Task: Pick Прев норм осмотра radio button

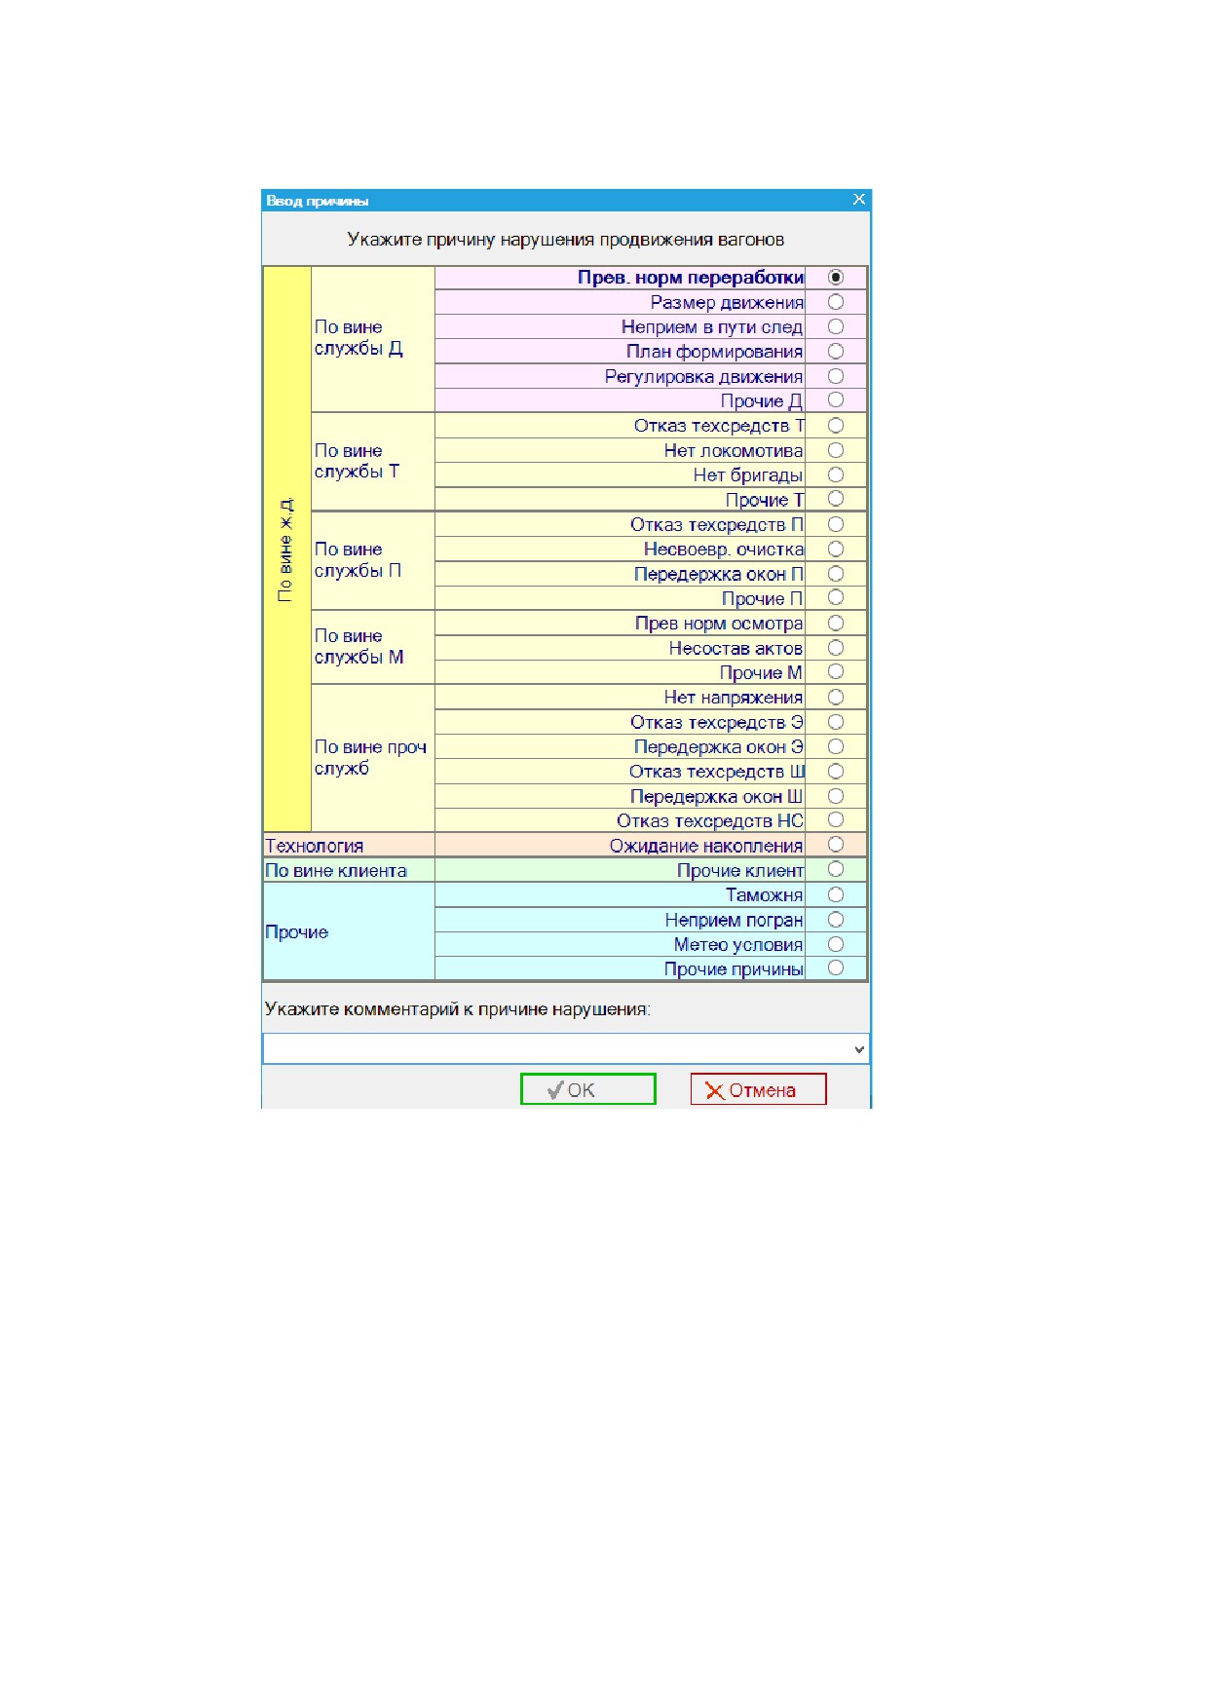Action: pos(835,623)
